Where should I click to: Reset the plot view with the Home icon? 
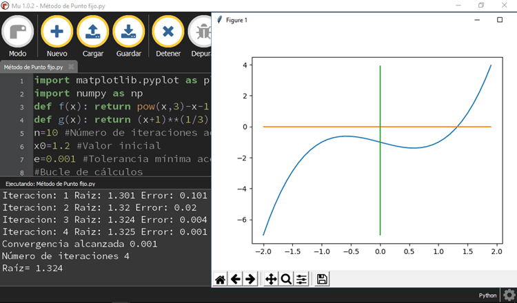click(221, 279)
